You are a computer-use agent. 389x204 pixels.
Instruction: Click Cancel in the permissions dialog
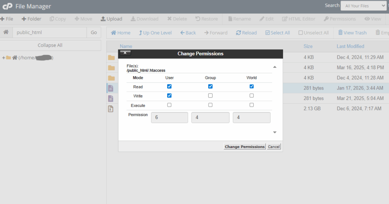point(274,147)
